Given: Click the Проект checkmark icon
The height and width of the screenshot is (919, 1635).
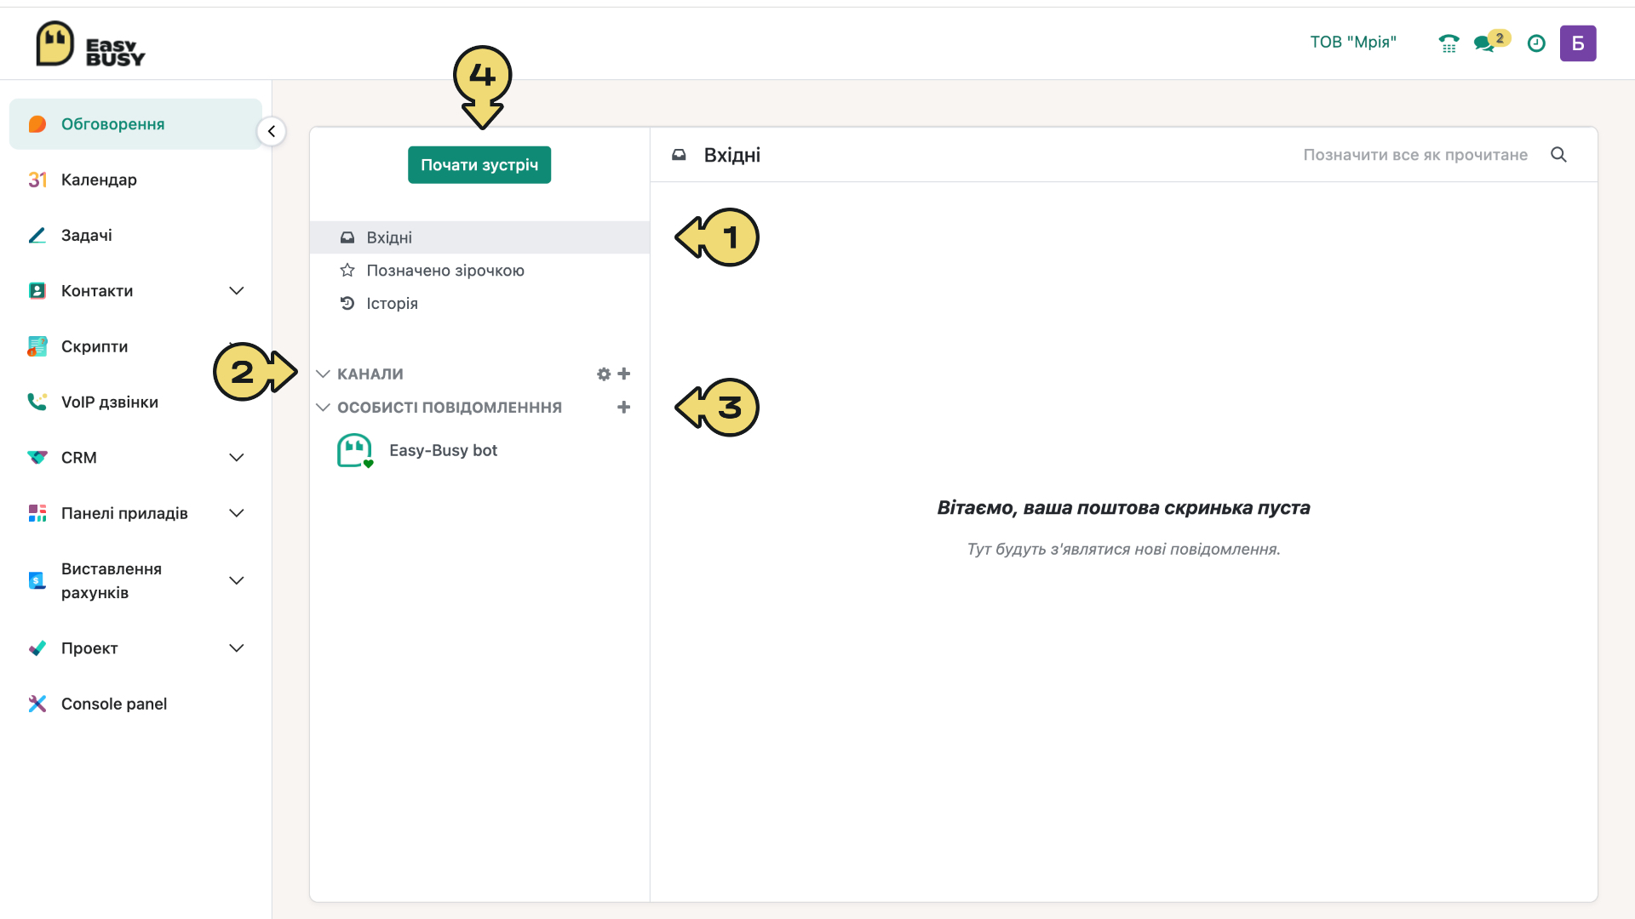Looking at the screenshot, I should pos(37,648).
